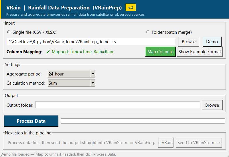Browse for an input file
This screenshot has width=229, height=157.
189,42
